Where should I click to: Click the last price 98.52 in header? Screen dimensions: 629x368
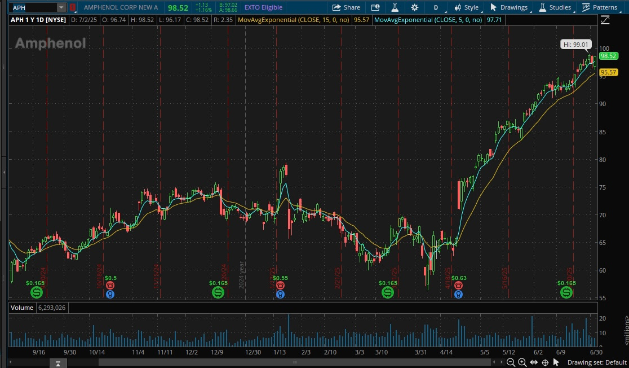pyautogui.click(x=178, y=8)
